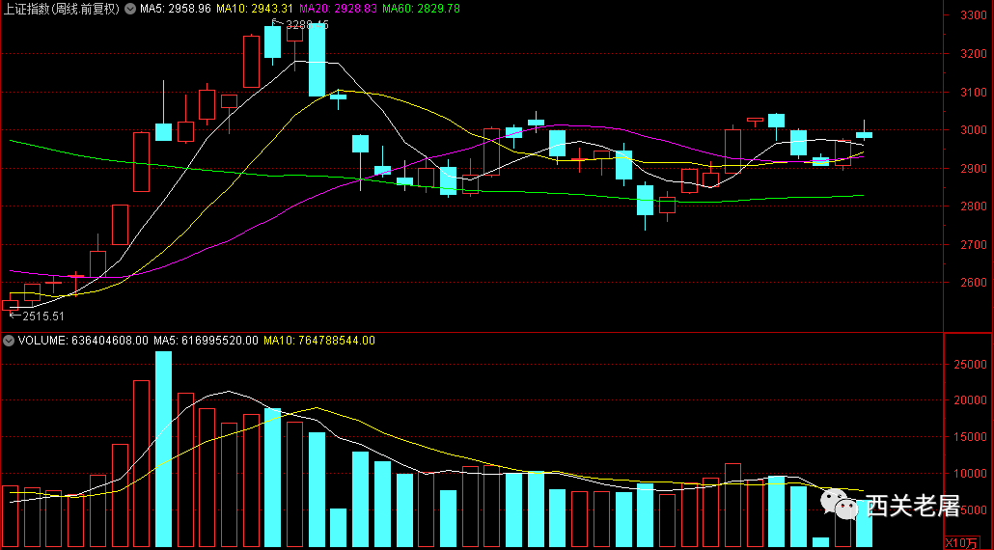Select the last cyan candlestick near 3000
Viewport: 994px width, 550px height.
coord(864,134)
